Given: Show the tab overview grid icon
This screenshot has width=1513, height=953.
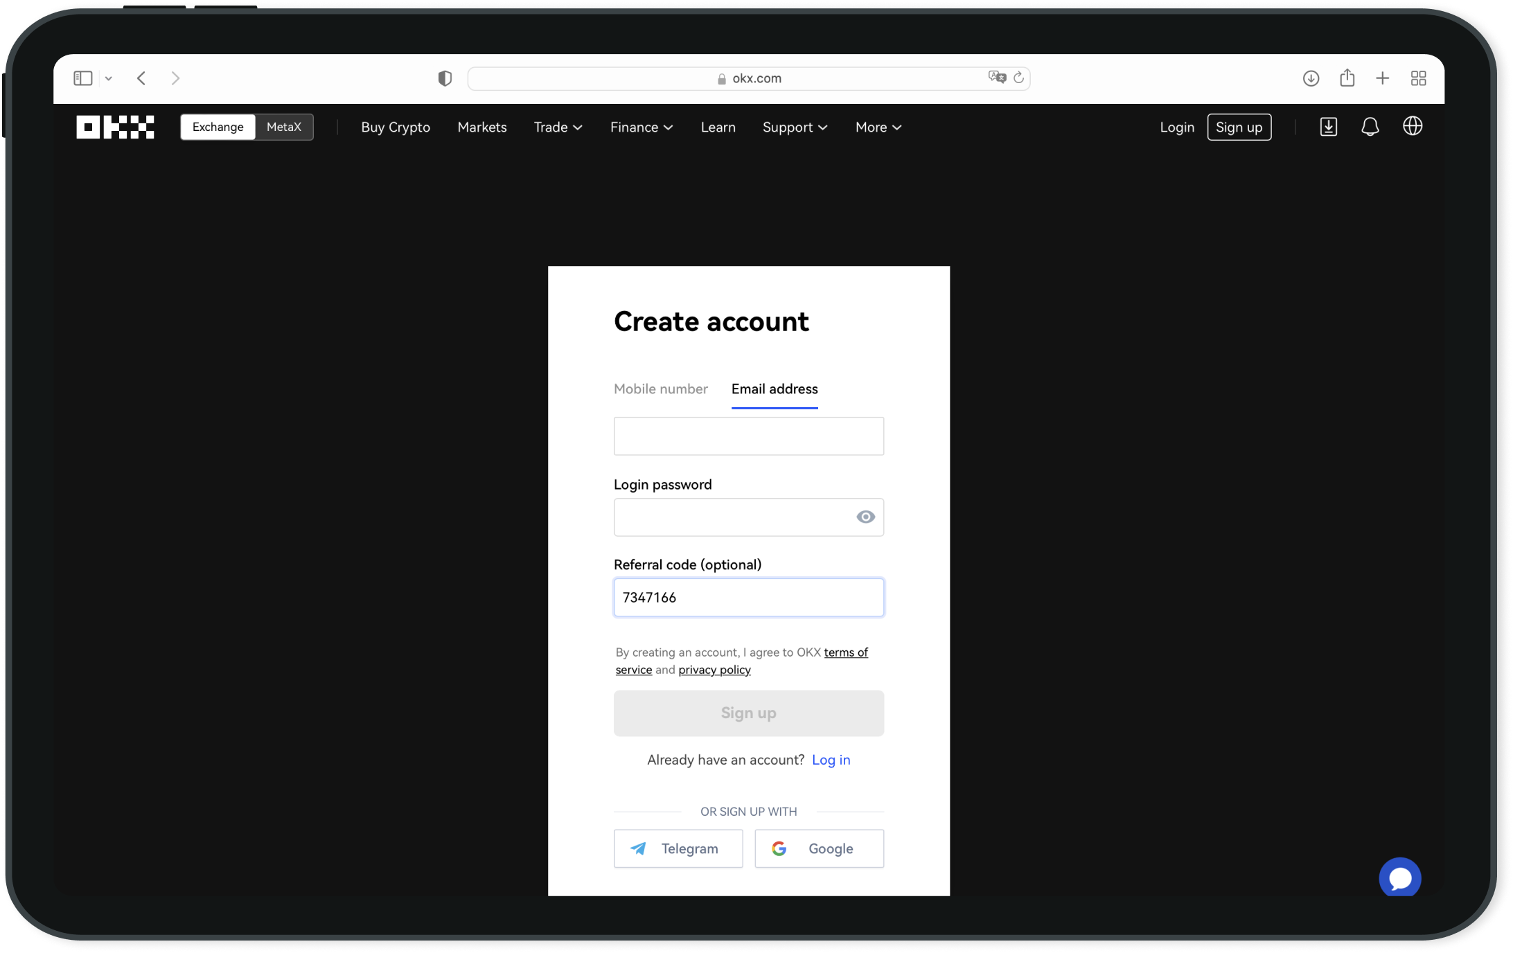Looking at the screenshot, I should pos(1419,78).
